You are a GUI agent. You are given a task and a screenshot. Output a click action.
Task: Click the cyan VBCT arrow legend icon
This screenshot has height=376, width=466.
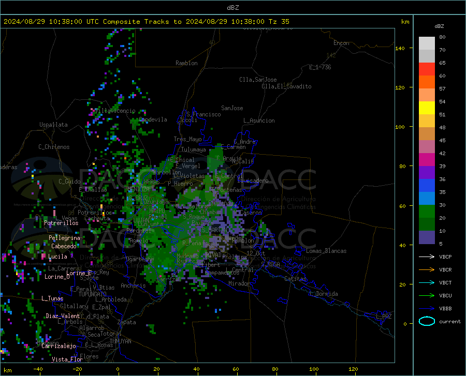click(427, 282)
